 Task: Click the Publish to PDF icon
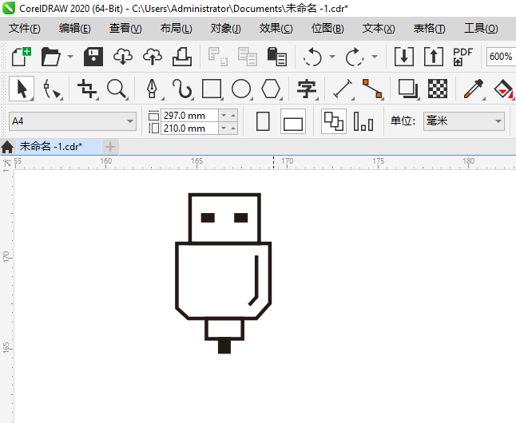[x=462, y=57]
